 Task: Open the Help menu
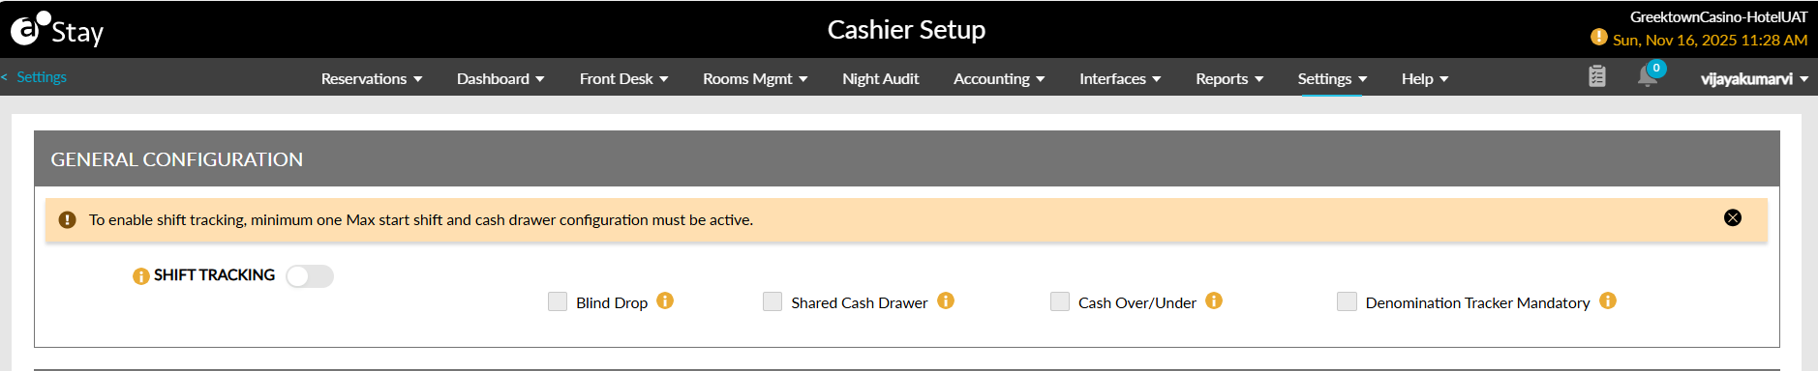[x=1425, y=78]
